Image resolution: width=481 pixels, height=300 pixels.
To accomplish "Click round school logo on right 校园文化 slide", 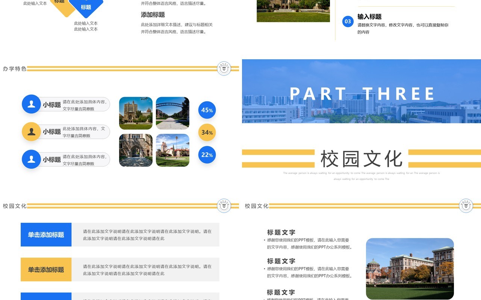I will pos(466,205).
